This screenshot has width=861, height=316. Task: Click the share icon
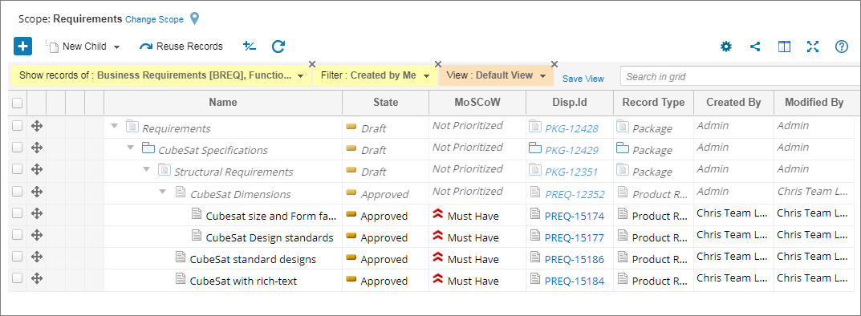(x=755, y=47)
